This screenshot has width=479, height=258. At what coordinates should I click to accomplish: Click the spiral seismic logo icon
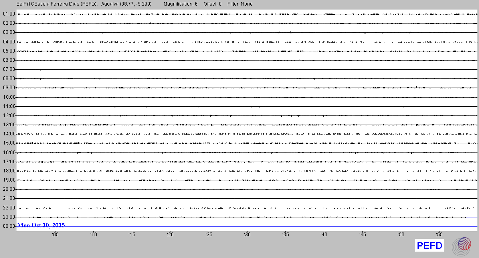click(x=461, y=246)
